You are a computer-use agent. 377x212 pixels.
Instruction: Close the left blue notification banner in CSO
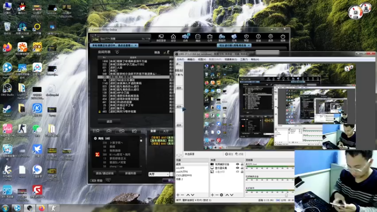[x=136, y=45]
